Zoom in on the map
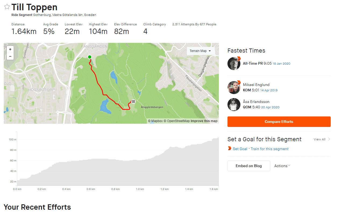 pyautogui.click(x=10, y=50)
